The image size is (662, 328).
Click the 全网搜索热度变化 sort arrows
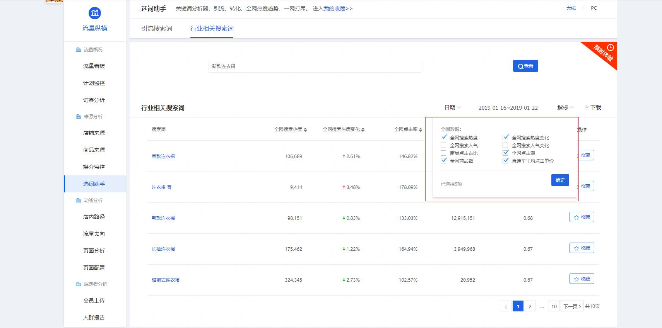pos(363,130)
